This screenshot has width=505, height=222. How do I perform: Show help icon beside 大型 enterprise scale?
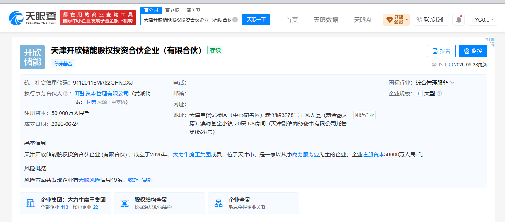coord(439,93)
